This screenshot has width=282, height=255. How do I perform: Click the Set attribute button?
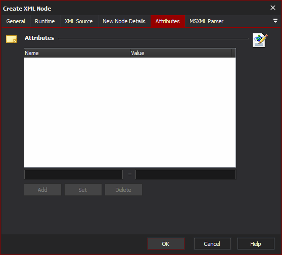(x=83, y=189)
